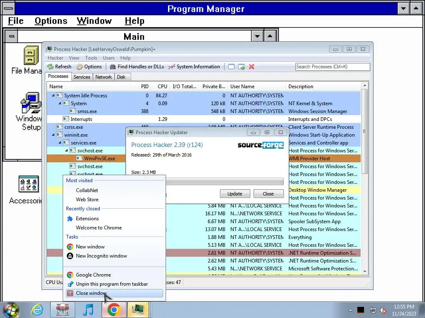Click the Unpin pushpin icon in jump list

tap(70, 284)
